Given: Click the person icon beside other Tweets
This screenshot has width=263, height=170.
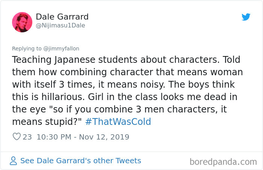Looking at the screenshot, I should (13, 161).
